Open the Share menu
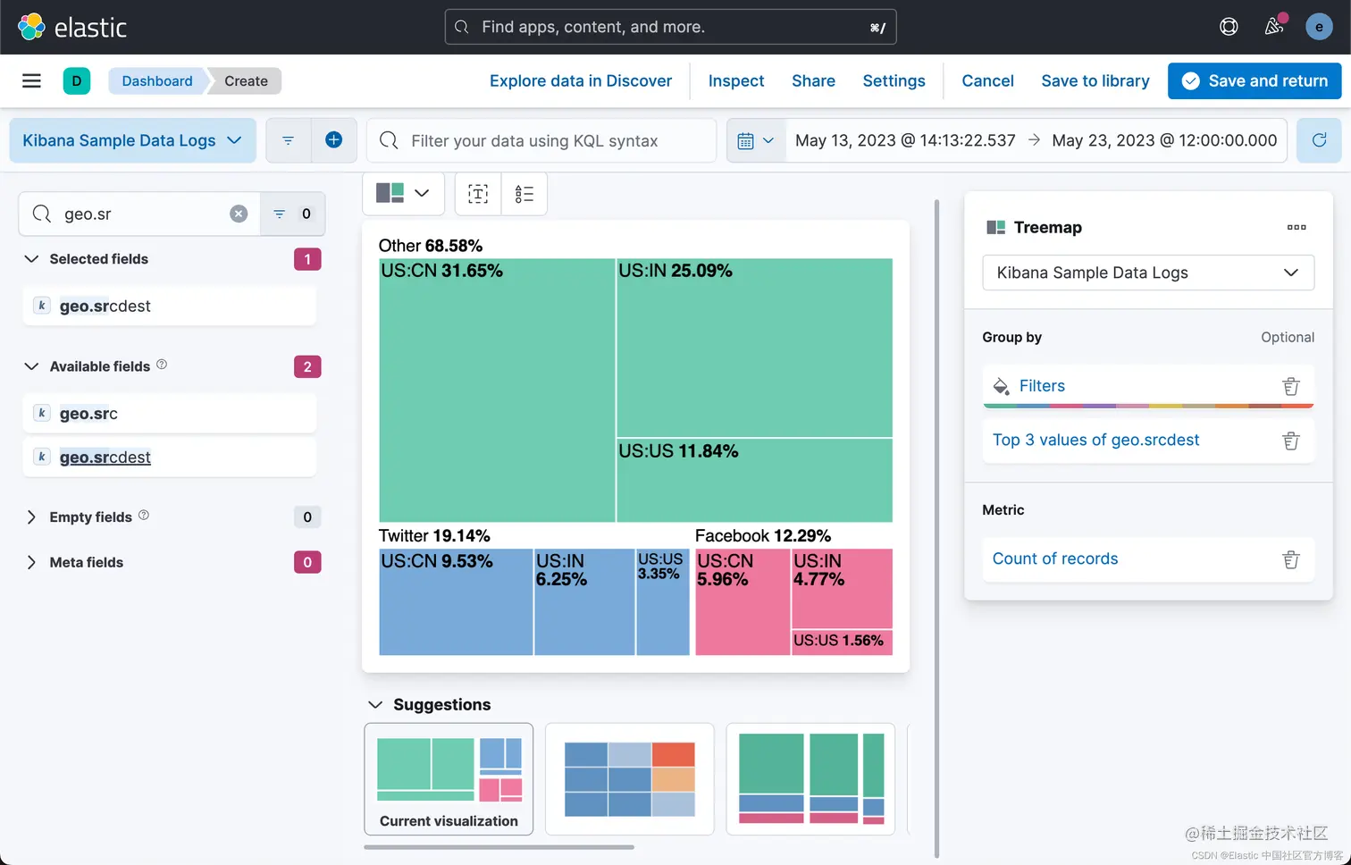Screen dimensions: 1351x865 tap(813, 81)
